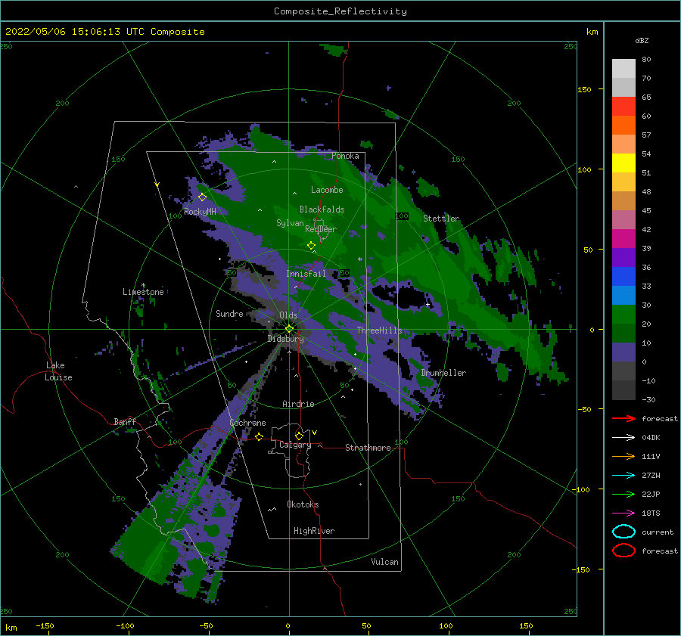Image resolution: width=681 pixels, height=636 pixels.
Task: Select the blue 36 dBZ color swatch
Action: 623,277
